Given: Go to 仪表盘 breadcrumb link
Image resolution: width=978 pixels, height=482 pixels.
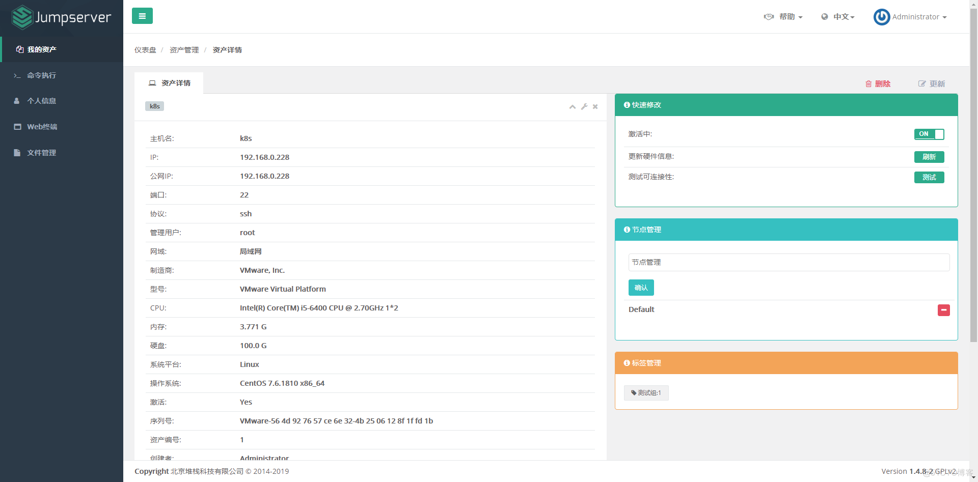Looking at the screenshot, I should point(145,50).
